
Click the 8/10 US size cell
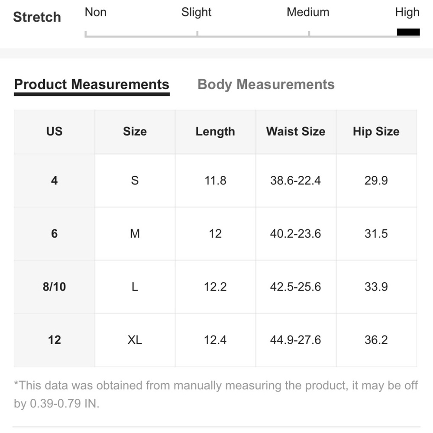point(54,287)
